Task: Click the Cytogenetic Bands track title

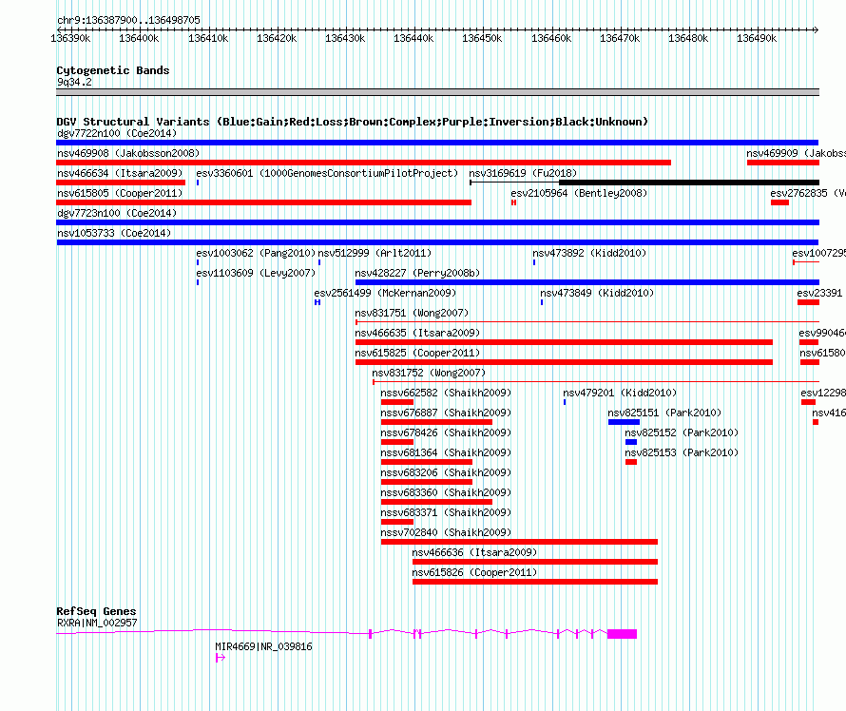Action: [113, 70]
